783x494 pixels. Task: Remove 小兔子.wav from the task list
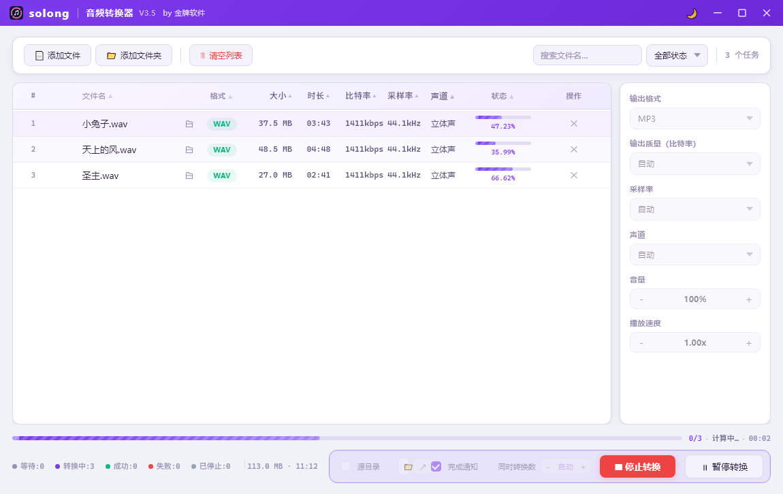[574, 123]
